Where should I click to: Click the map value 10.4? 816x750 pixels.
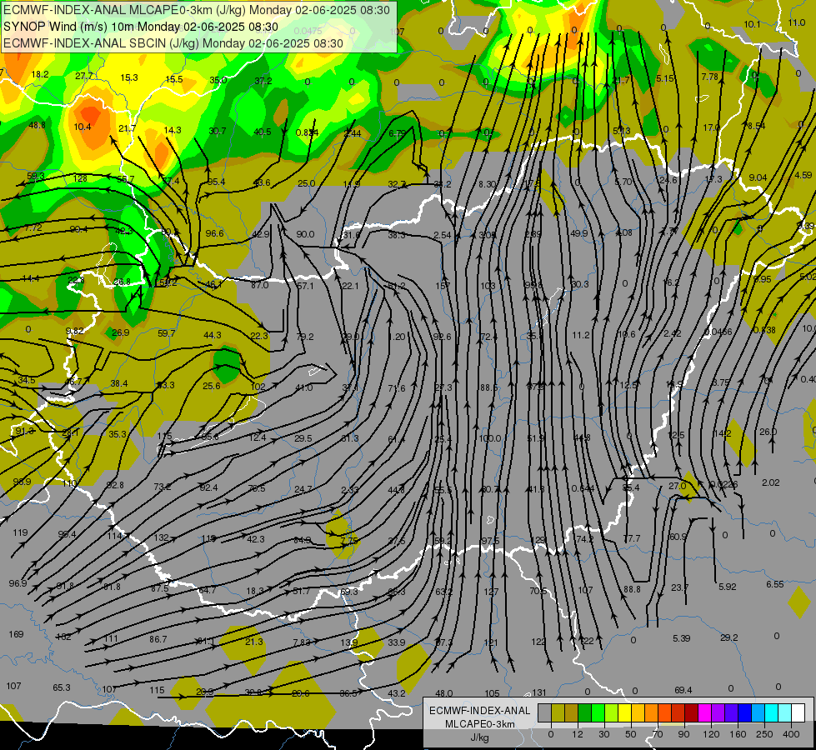click(x=83, y=127)
